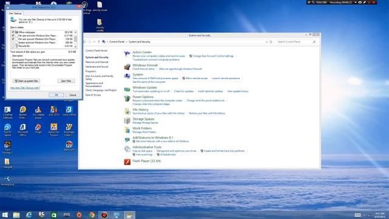Check System archived Windows Error Report box
This screenshot has height=219, width=389.
click(x=13, y=43)
